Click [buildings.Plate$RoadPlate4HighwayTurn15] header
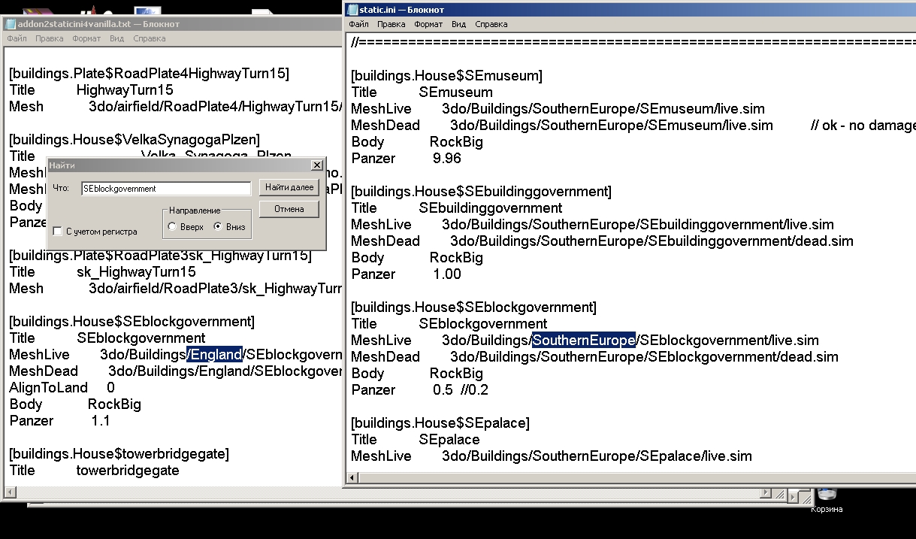 [x=150, y=74]
